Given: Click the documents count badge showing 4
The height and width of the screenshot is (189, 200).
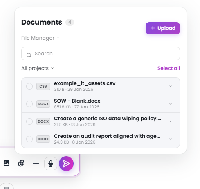Looking at the screenshot, I should [x=70, y=22].
